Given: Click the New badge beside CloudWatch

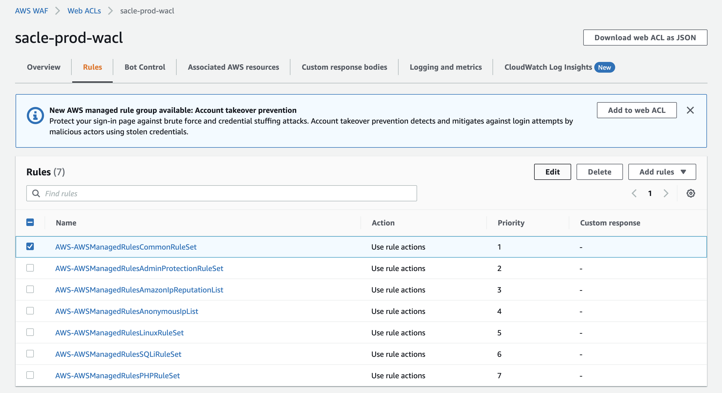Looking at the screenshot, I should (x=604, y=67).
